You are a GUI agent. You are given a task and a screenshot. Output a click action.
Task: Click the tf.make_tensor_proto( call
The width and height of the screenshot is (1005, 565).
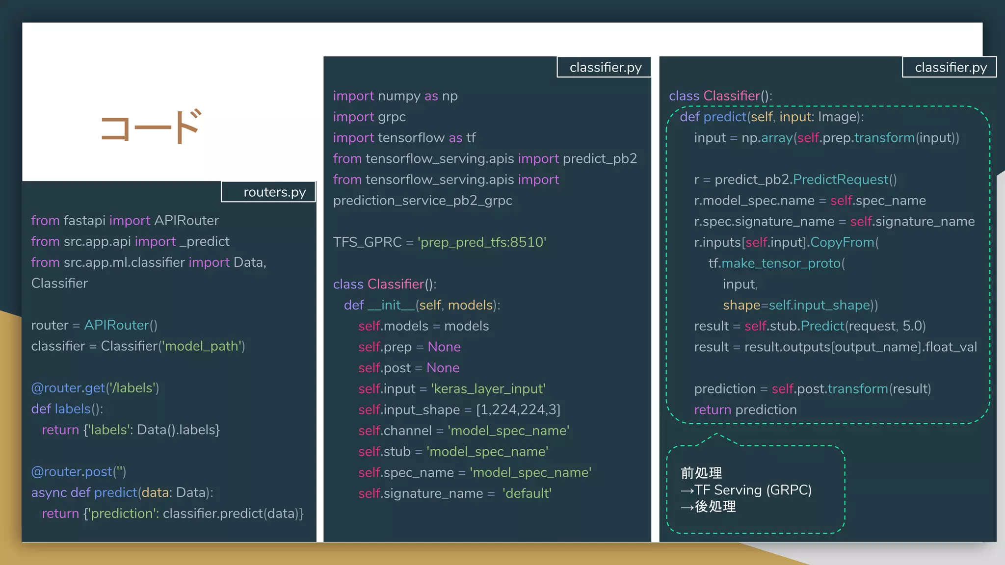776,263
